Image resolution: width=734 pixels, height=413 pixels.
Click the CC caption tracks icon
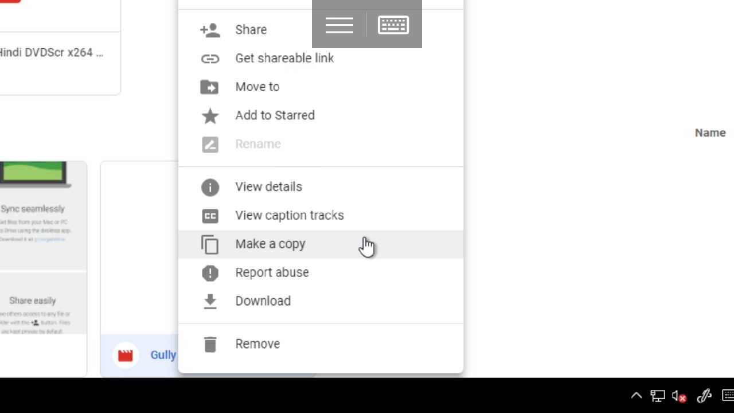click(x=210, y=216)
